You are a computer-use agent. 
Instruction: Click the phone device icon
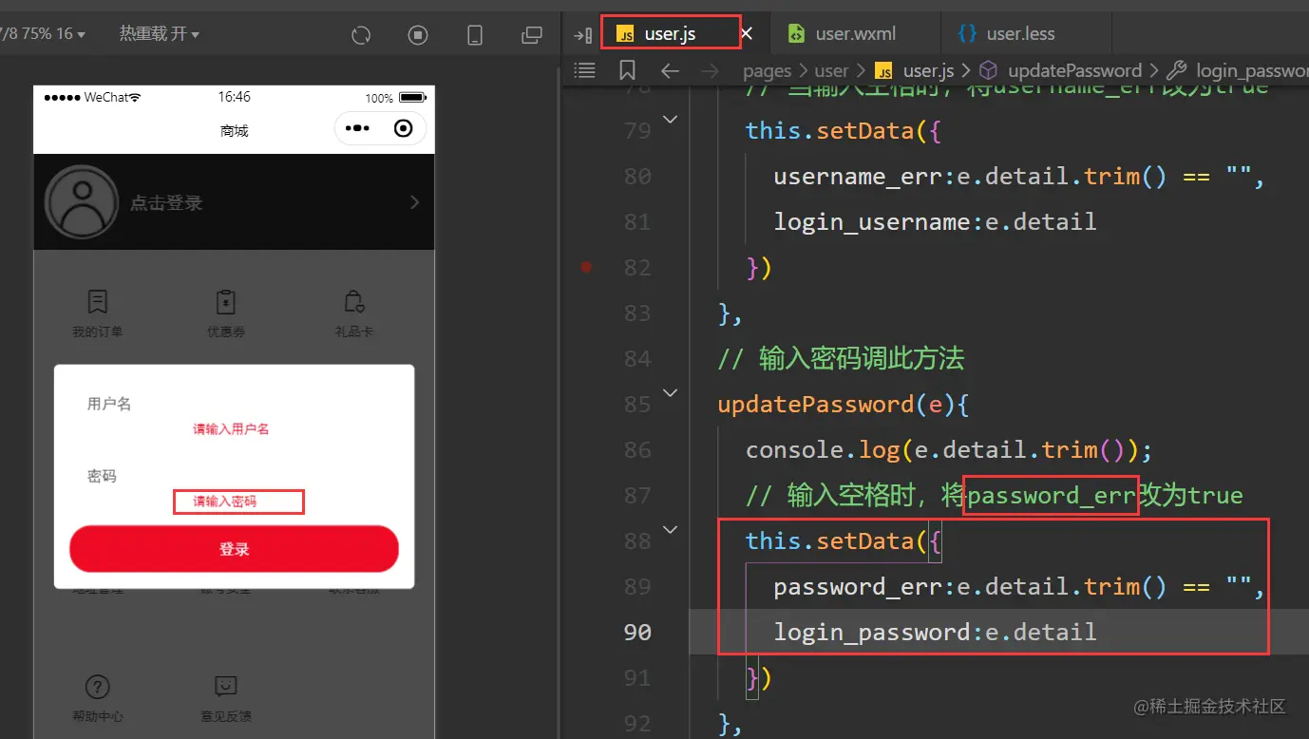pos(475,35)
